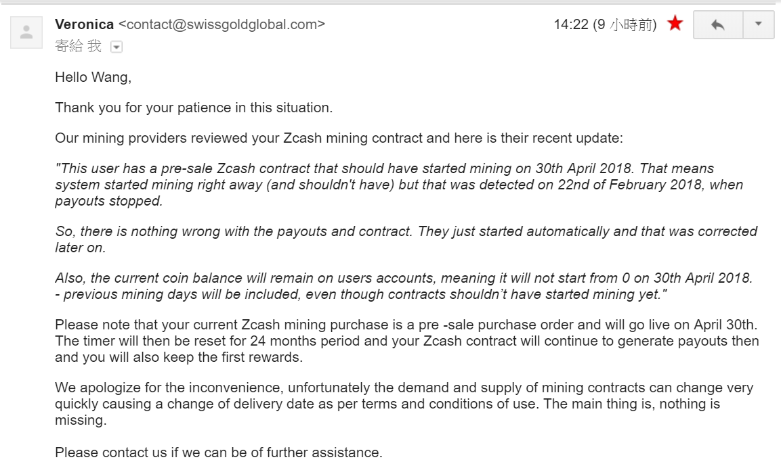Click the 'Our mining providers reviewed' line

(x=339, y=138)
